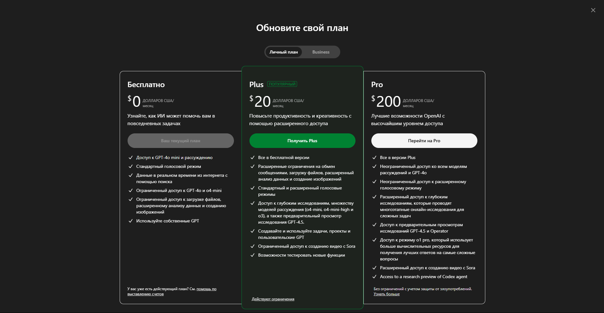Click checkmark beside Доступ к глубоким исследованиям
This screenshot has width=604, height=313.
coord(252,203)
